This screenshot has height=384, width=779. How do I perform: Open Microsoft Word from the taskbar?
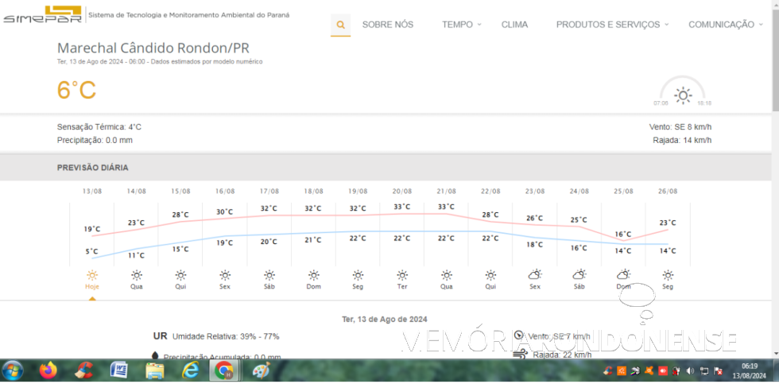click(118, 370)
